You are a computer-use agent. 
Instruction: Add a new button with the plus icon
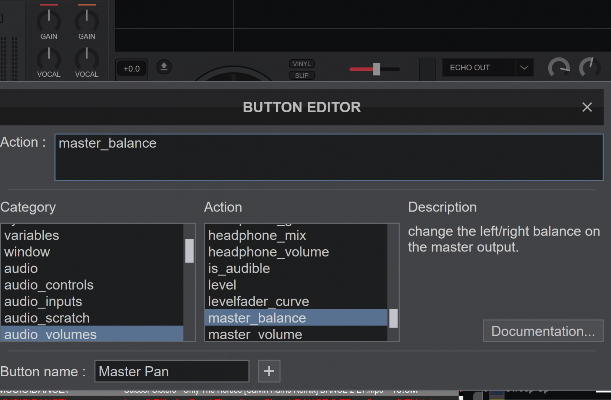269,371
